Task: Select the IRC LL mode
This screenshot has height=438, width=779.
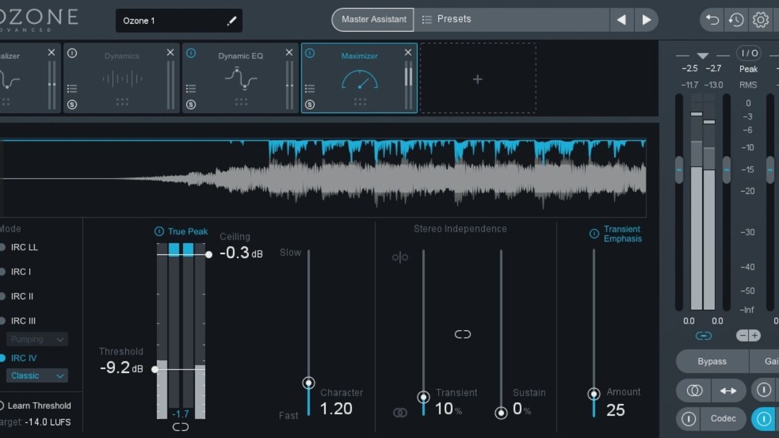Action: [x=19, y=247]
